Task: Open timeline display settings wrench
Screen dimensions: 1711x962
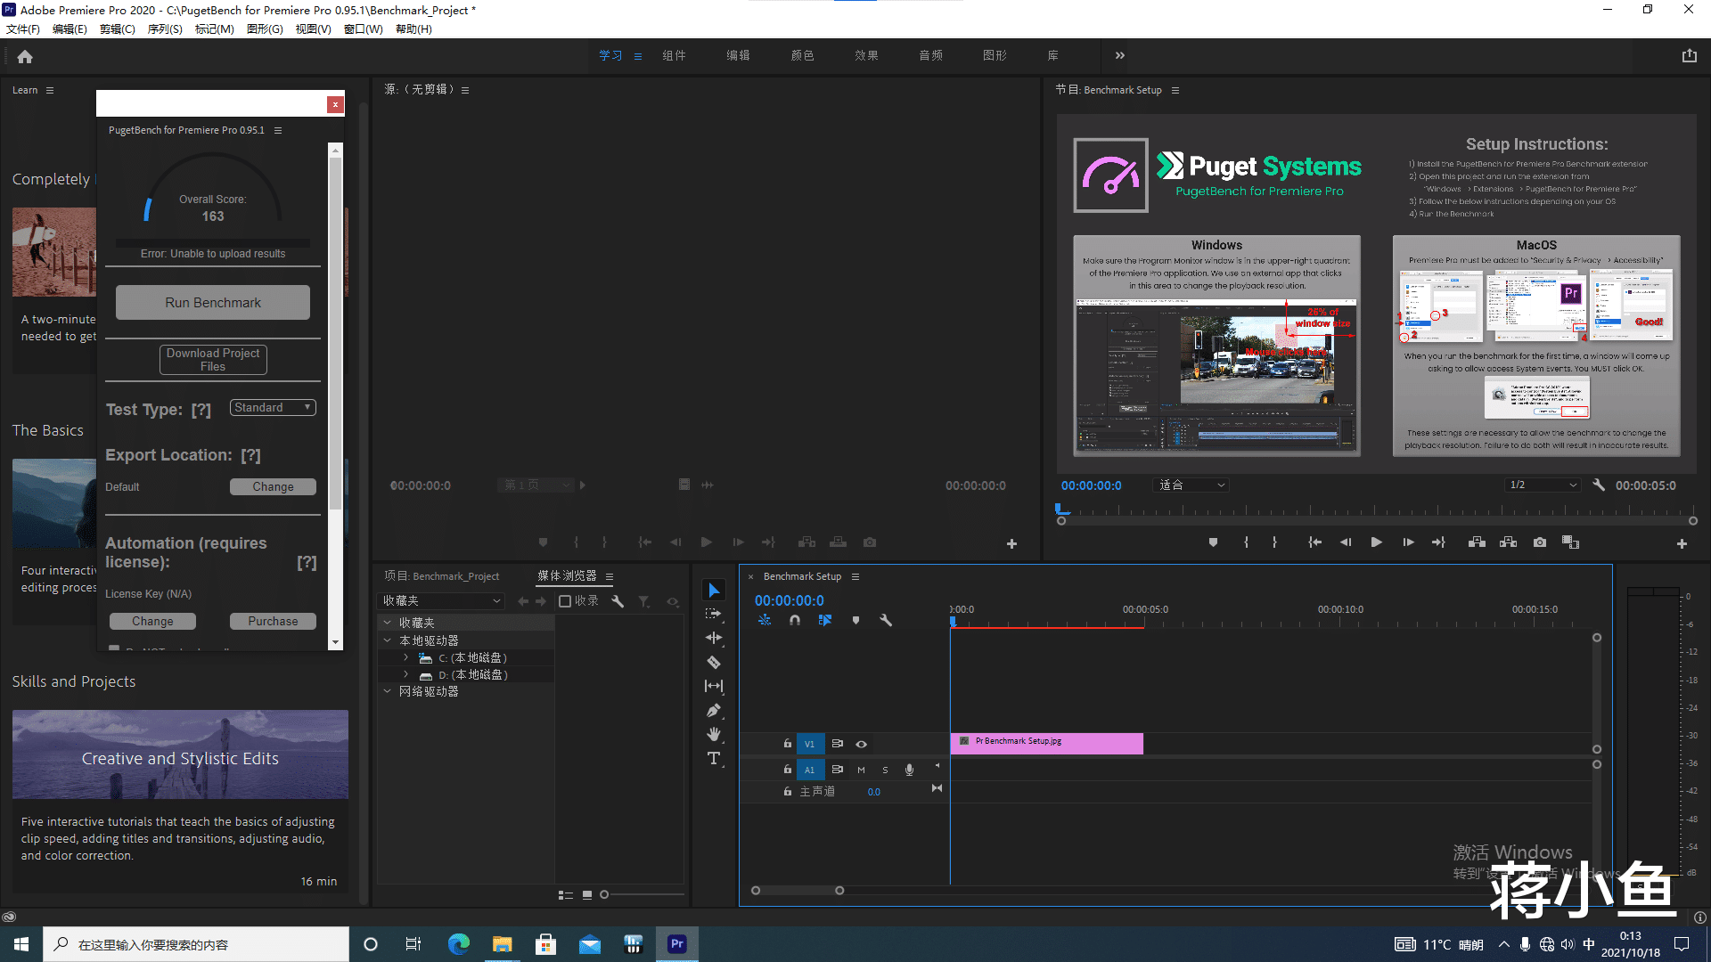Action: click(886, 620)
